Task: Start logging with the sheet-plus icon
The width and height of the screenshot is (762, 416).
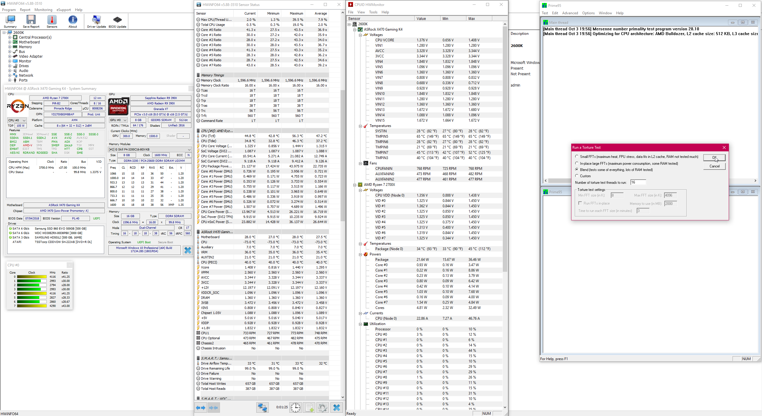Action: pos(309,407)
